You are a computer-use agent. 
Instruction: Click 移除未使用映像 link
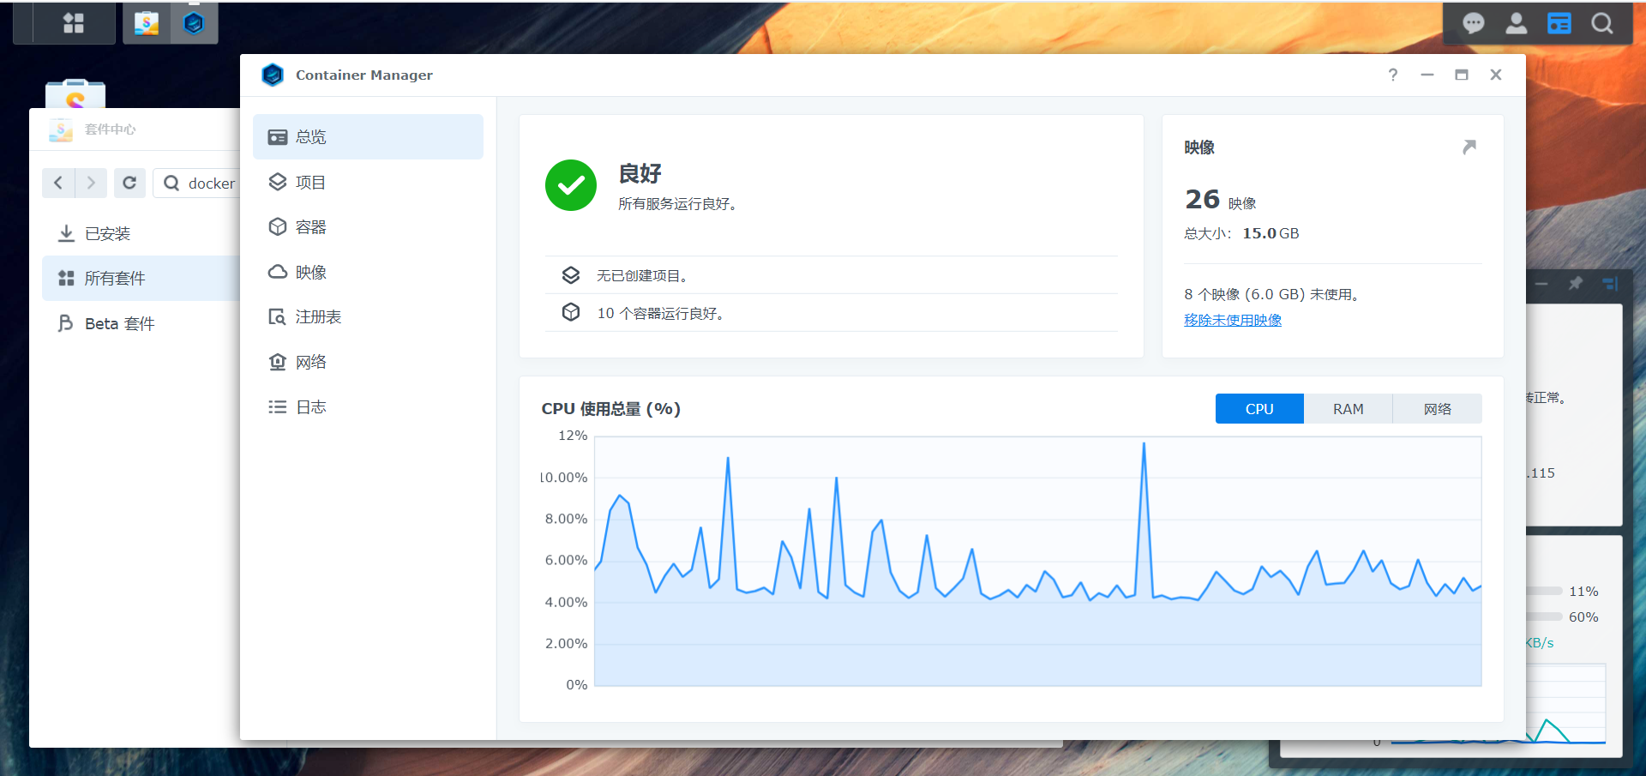coord(1233,320)
